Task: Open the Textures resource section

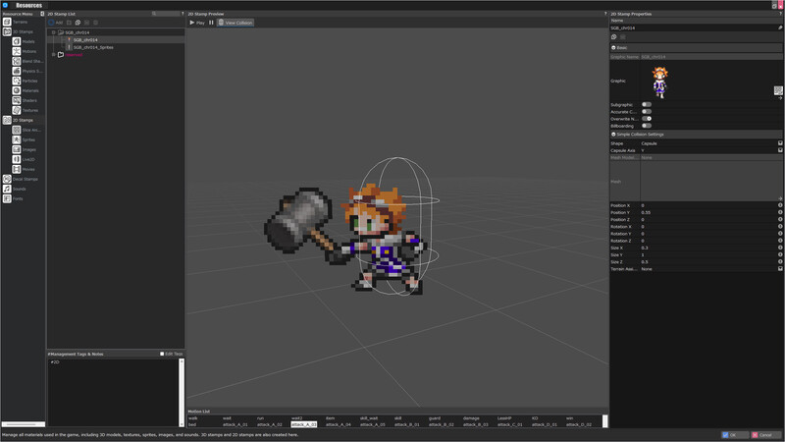Action: coord(26,110)
